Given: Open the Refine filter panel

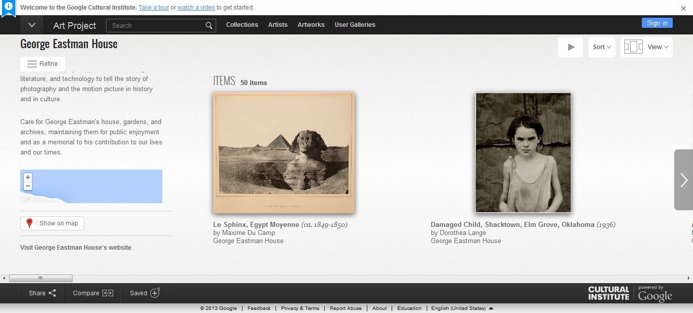Looking at the screenshot, I should pyautogui.click(x=43, y=64).
